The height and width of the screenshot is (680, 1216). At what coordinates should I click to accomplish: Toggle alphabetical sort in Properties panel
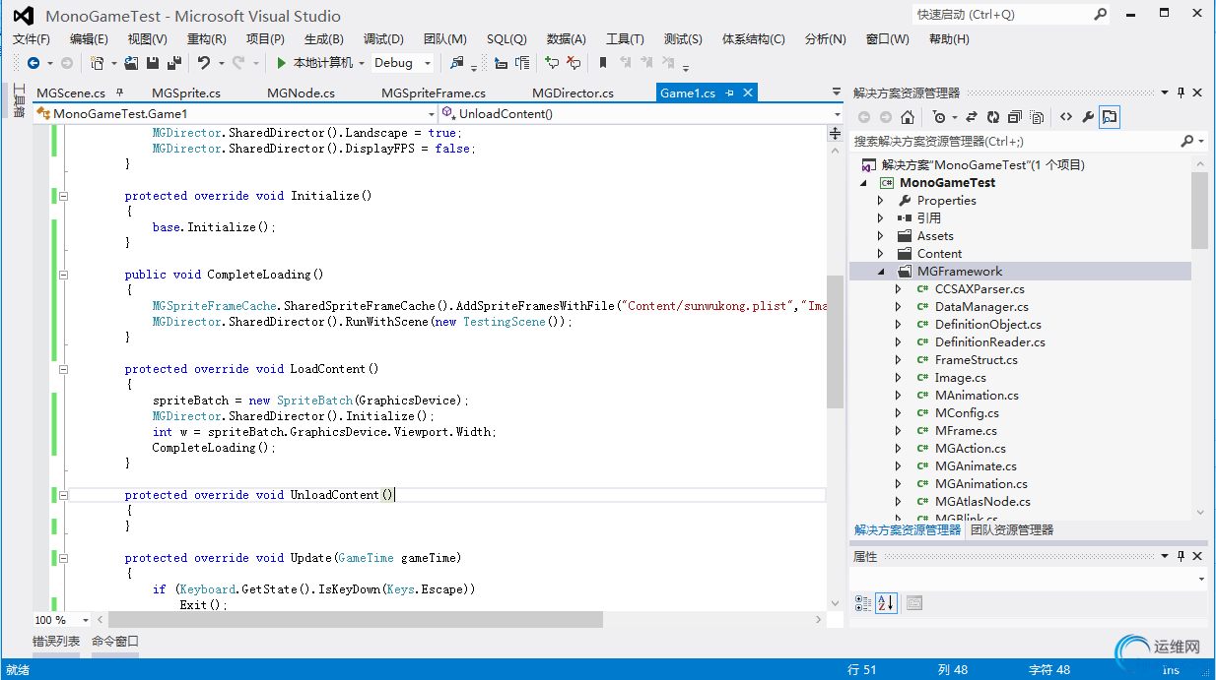click(x=886, y=602)
